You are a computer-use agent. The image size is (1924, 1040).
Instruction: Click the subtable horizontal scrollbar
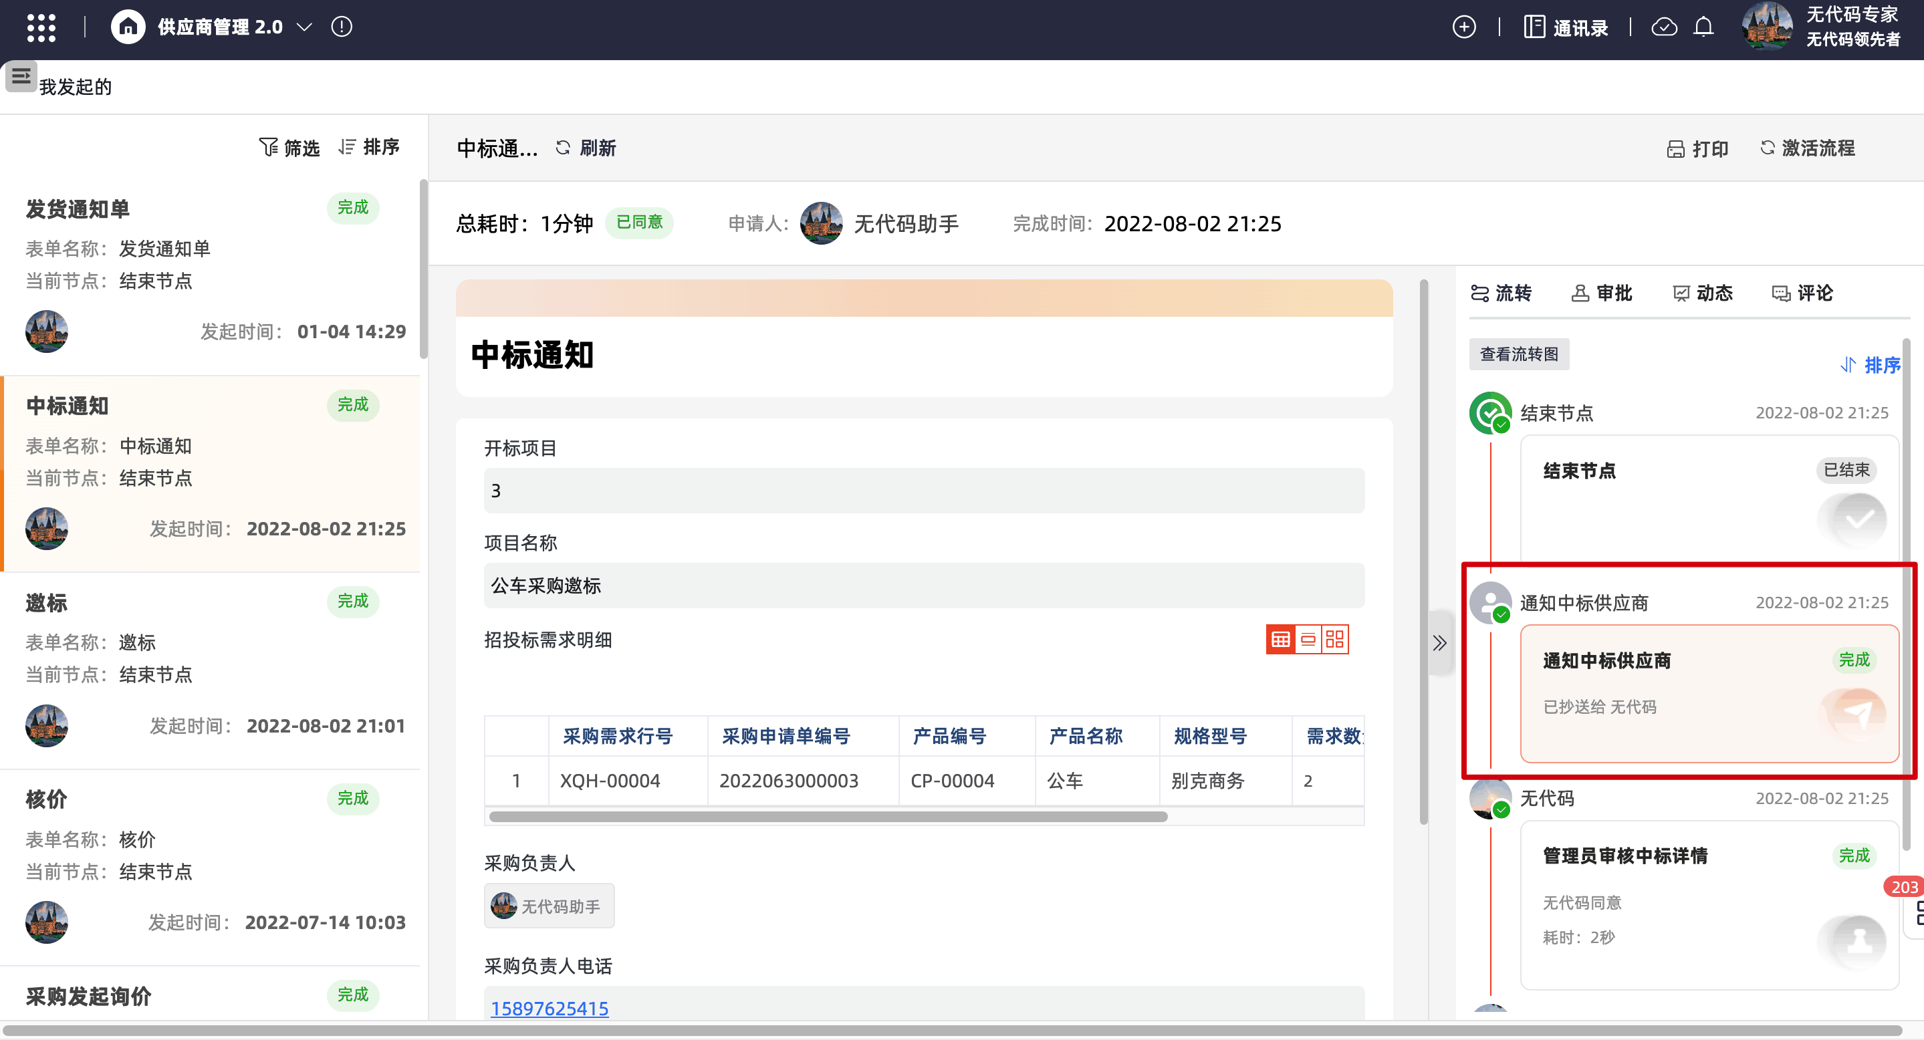(828, 817)
